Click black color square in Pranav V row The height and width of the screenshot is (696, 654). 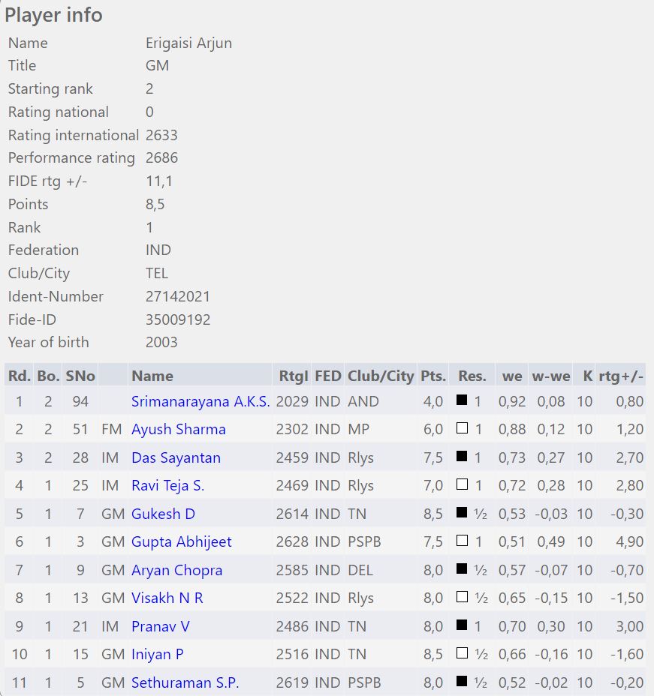pyautogui.click(x=462, y=626)
